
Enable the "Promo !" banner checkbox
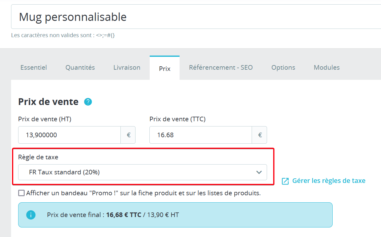point(21,193)
